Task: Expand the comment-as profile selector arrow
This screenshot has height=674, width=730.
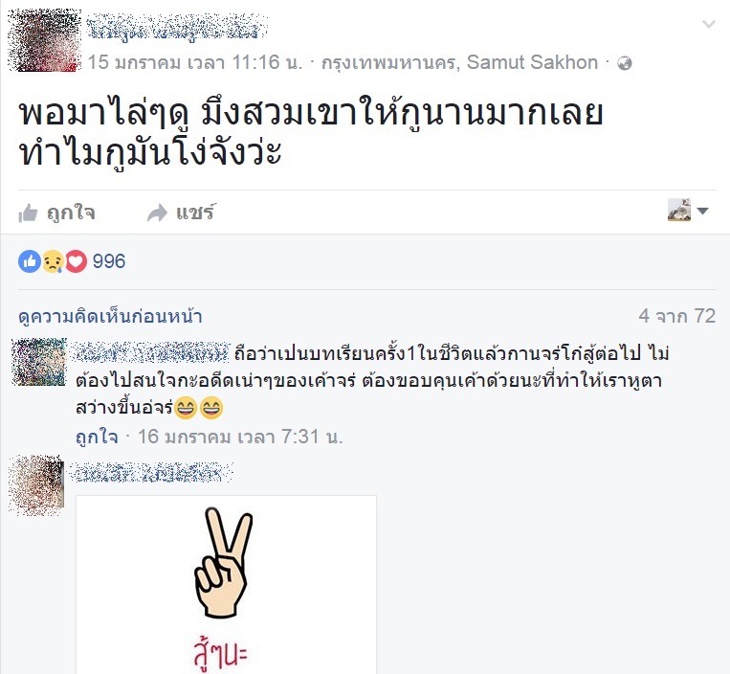Action: click(702, 211)
